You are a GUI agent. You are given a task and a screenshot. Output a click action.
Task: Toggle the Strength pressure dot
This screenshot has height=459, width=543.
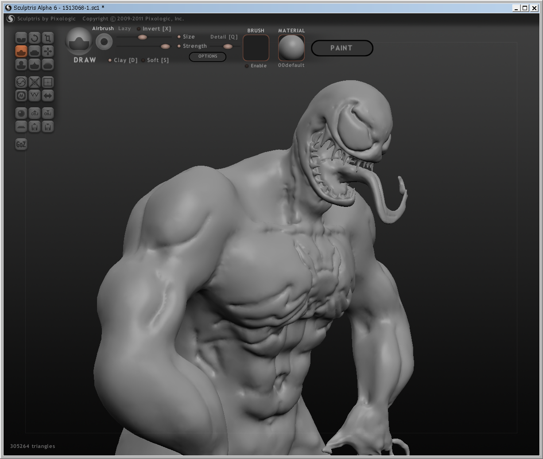[179, 46]
